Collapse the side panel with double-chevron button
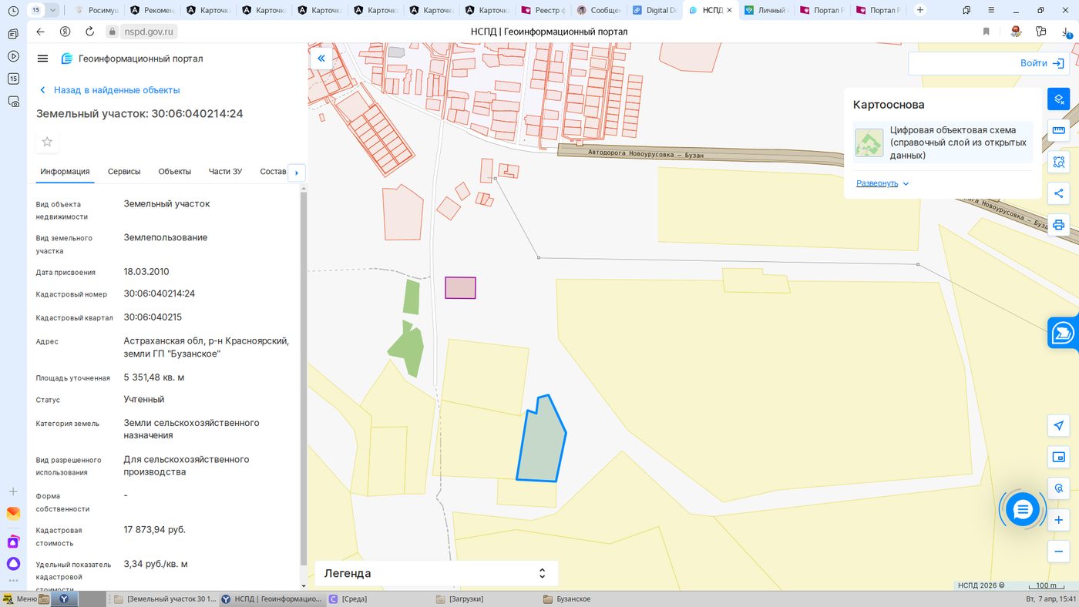The width and height of the screenshot is (1079, 607). [x=321, y=58]
